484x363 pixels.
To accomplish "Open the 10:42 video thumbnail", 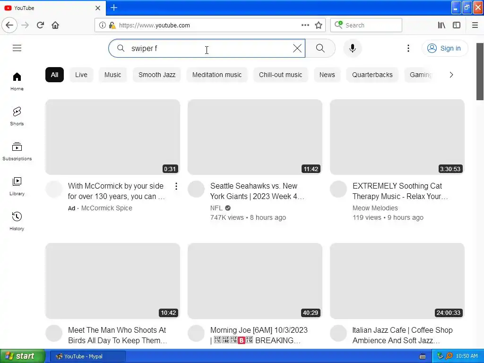I will (112, 281).
